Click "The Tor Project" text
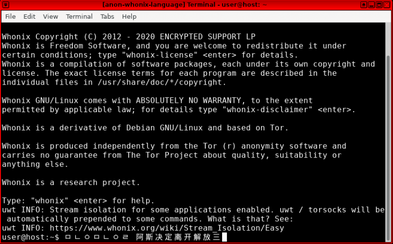This screenshot has width=393, height=244. pos(162,155)
